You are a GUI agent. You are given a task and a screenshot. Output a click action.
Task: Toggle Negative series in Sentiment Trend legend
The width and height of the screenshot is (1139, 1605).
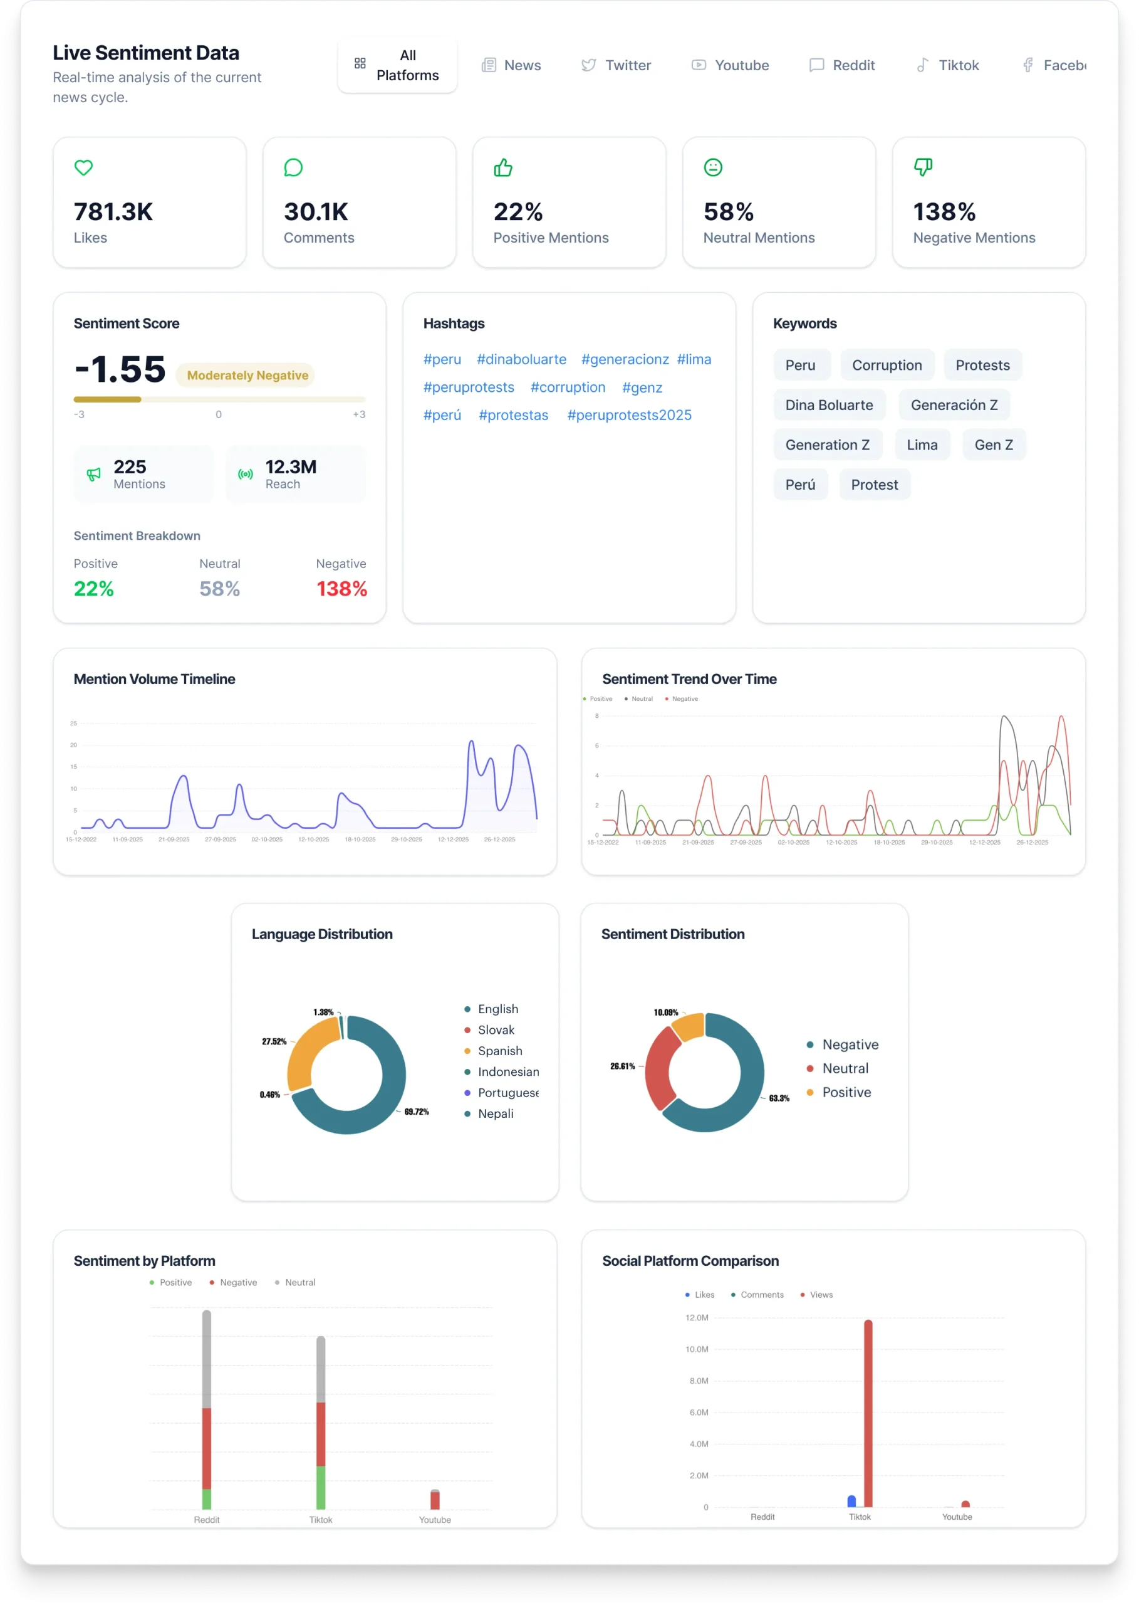click(x=684, y=699)
